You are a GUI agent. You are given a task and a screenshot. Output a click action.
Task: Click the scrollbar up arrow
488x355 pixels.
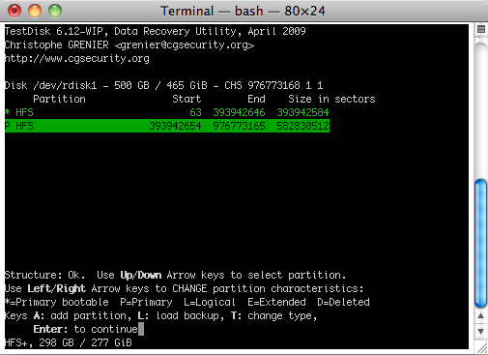pyautogui.click(x=481, y=316)
